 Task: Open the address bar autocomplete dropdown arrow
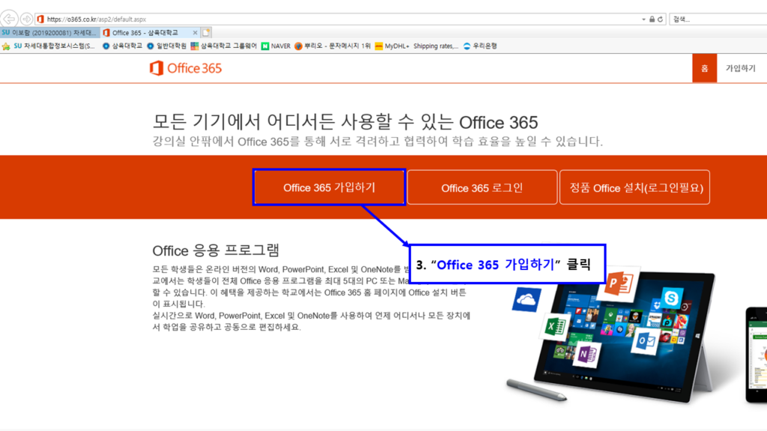pos(643,19)
